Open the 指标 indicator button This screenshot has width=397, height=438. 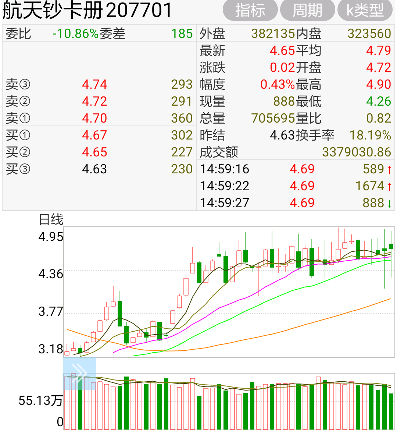click(250, 10)
